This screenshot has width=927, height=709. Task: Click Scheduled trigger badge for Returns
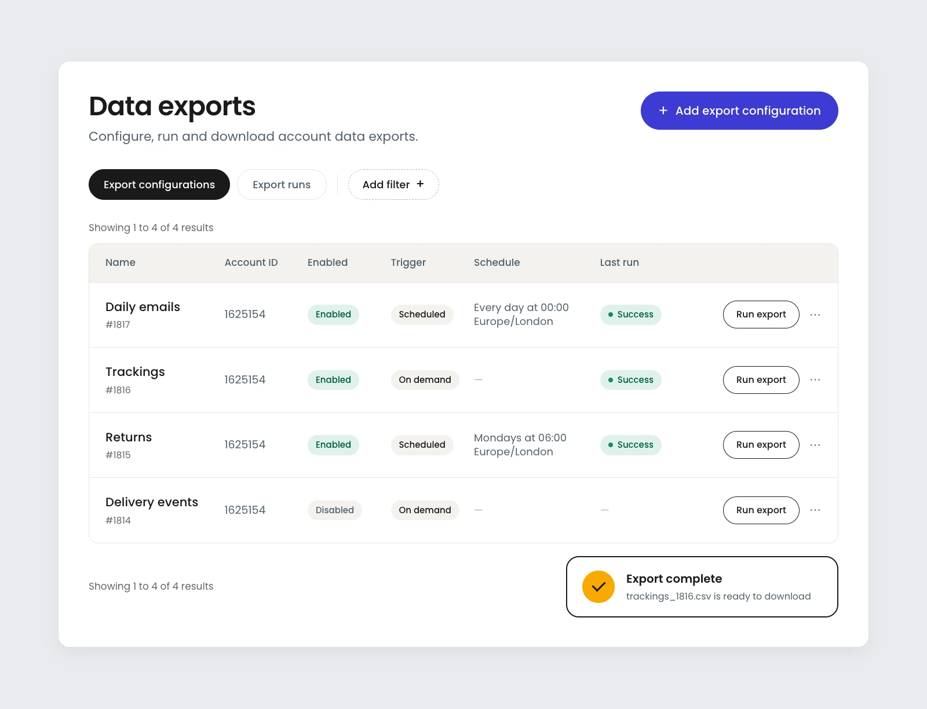(x=422, y=445)
